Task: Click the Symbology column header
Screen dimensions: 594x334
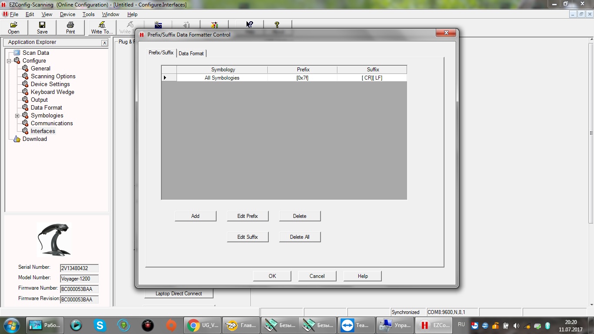Action: pos(223,70)
